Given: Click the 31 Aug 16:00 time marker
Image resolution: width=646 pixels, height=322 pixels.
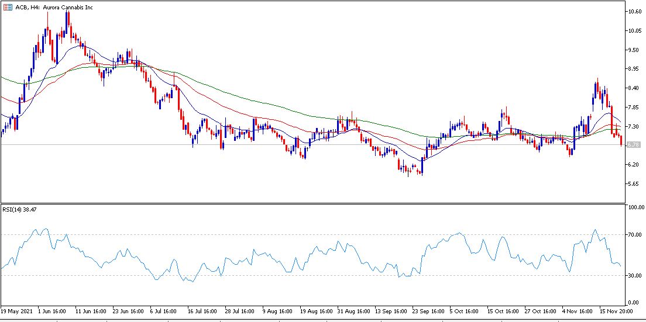Looking at the screenshot, I should 352,311.
